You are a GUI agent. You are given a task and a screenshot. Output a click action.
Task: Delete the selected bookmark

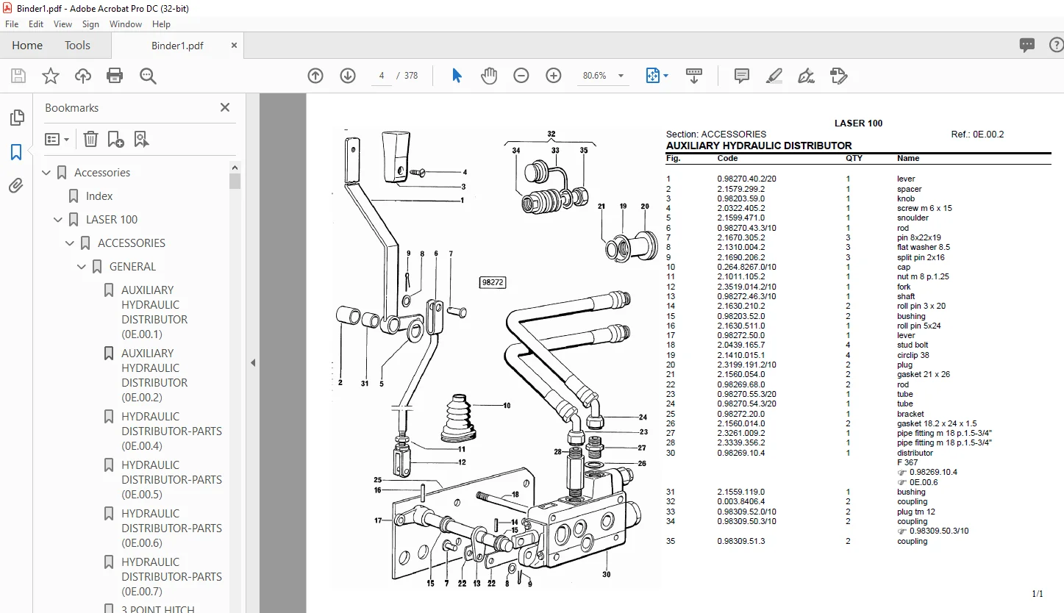(90, 139)
